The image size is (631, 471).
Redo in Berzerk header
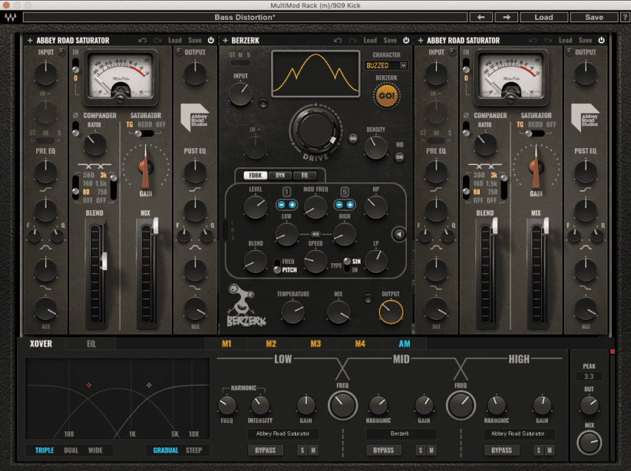pyautogui.click(x=353, y=41)
